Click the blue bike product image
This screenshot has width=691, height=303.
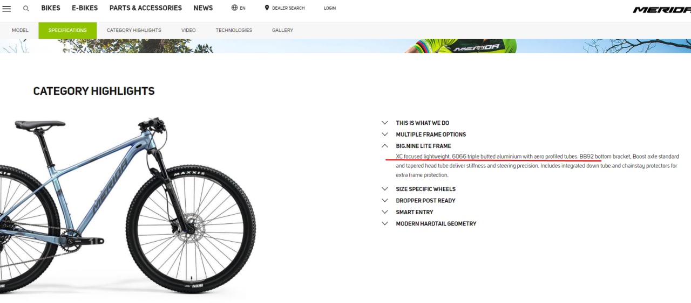point(127,206)
